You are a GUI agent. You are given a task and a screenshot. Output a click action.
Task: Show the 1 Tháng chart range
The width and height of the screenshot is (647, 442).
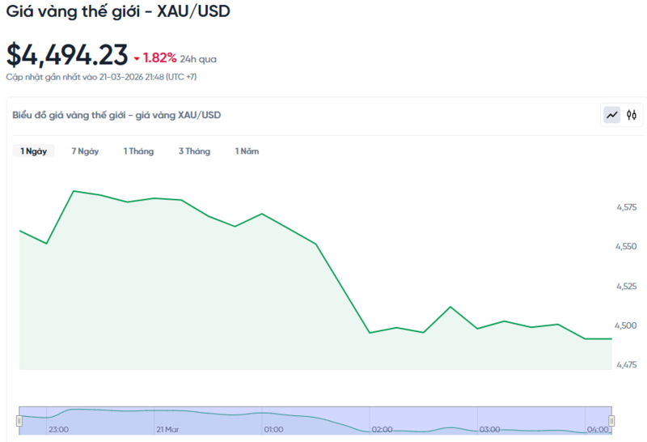[x=138, y=151]
